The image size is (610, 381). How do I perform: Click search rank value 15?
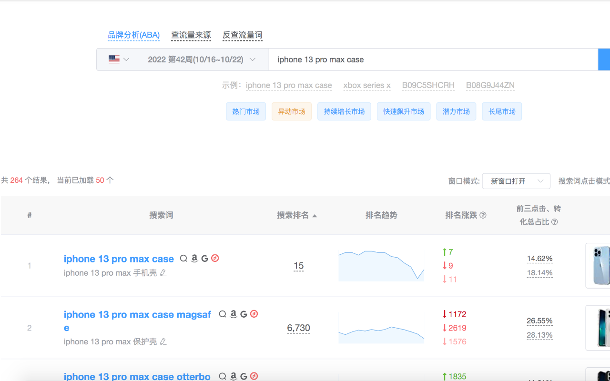(x=298, y=266)
